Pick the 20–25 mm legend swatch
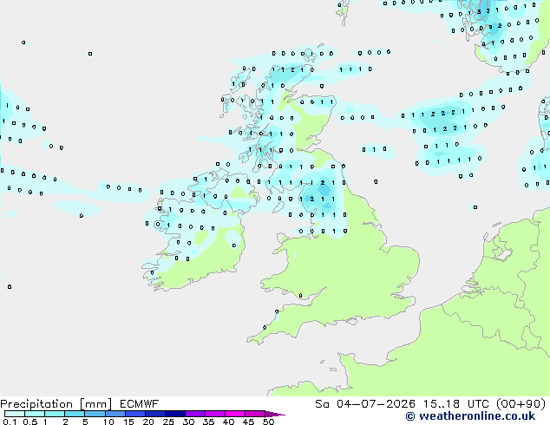 [155, 414]
